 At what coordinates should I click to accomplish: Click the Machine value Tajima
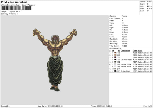pyautogui.click(x=124, y=16)
